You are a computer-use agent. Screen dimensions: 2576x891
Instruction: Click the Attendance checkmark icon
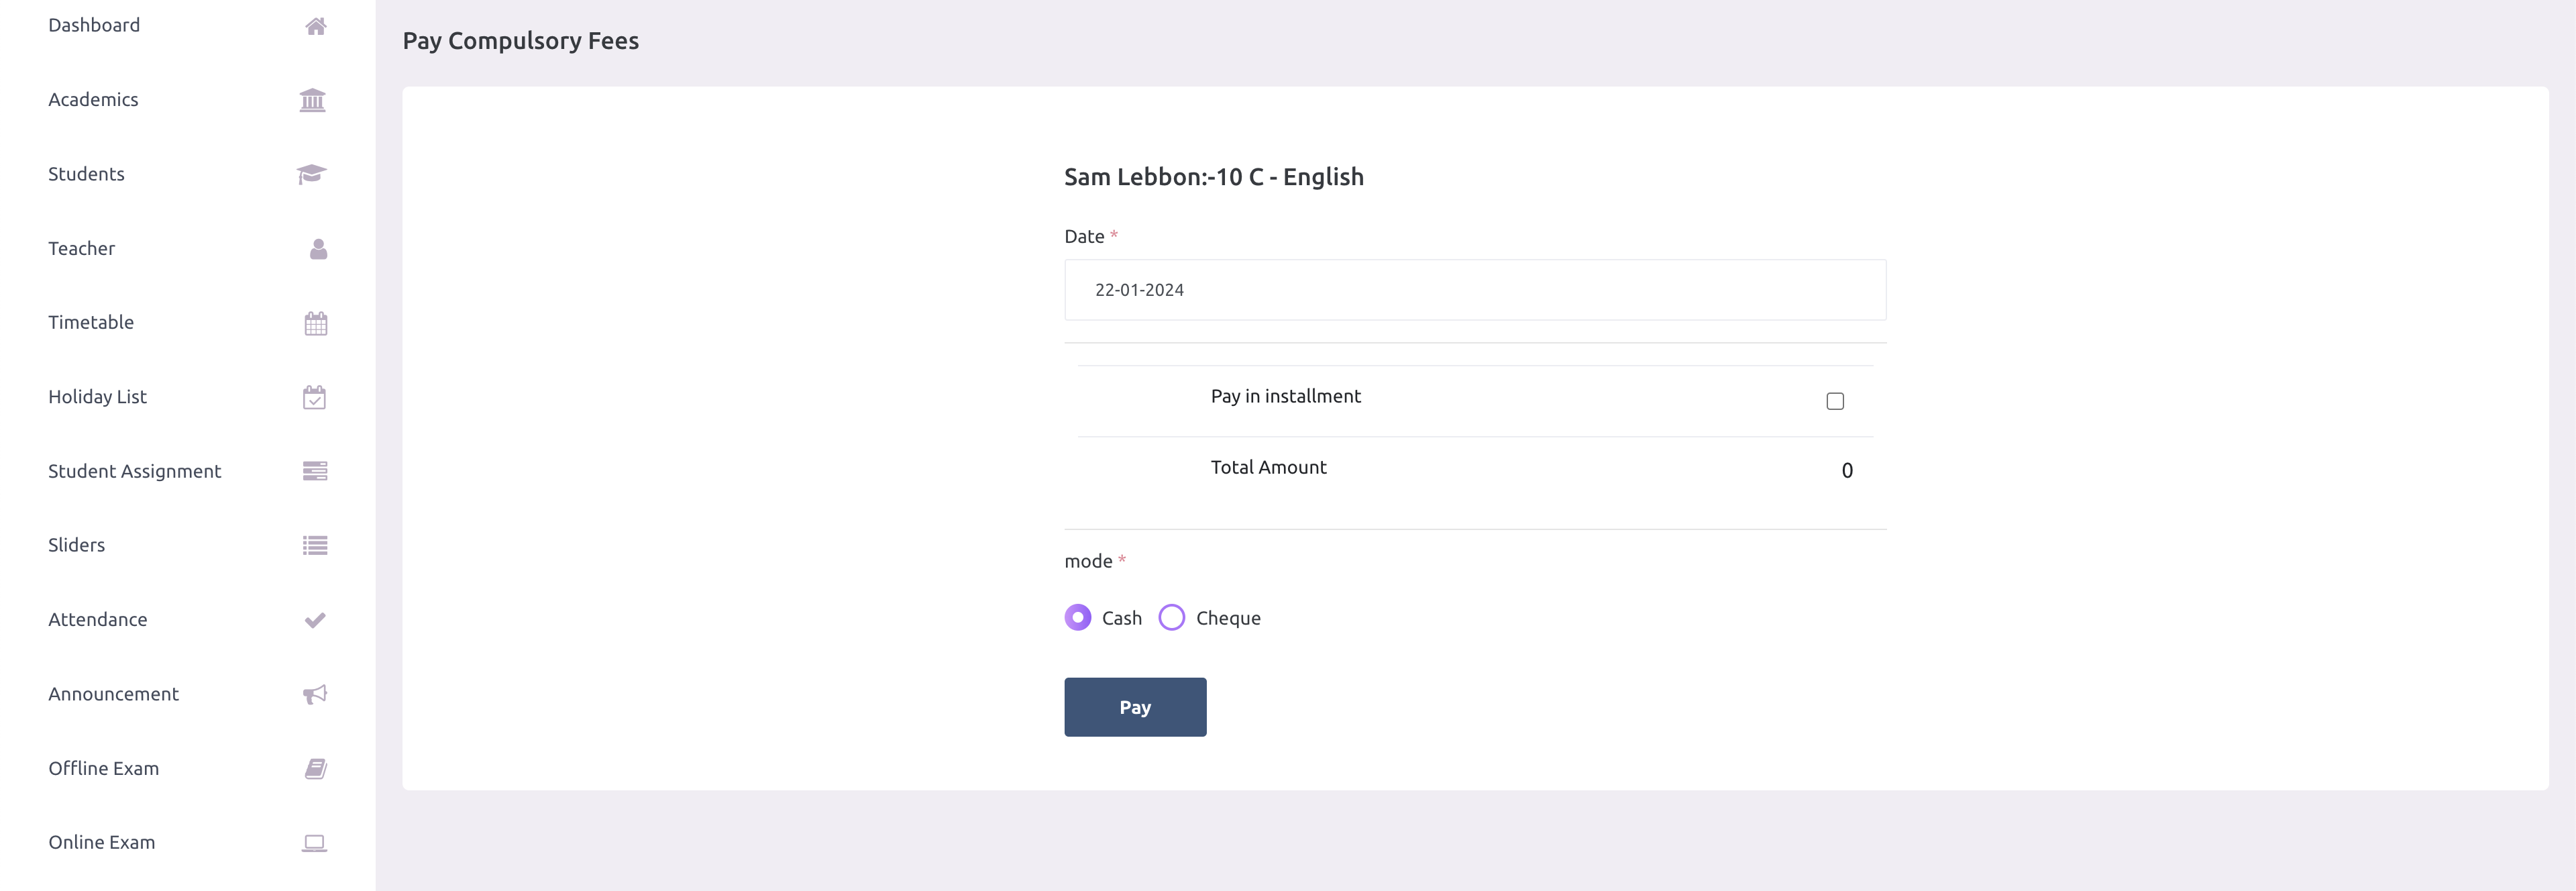tap(315, 619)
